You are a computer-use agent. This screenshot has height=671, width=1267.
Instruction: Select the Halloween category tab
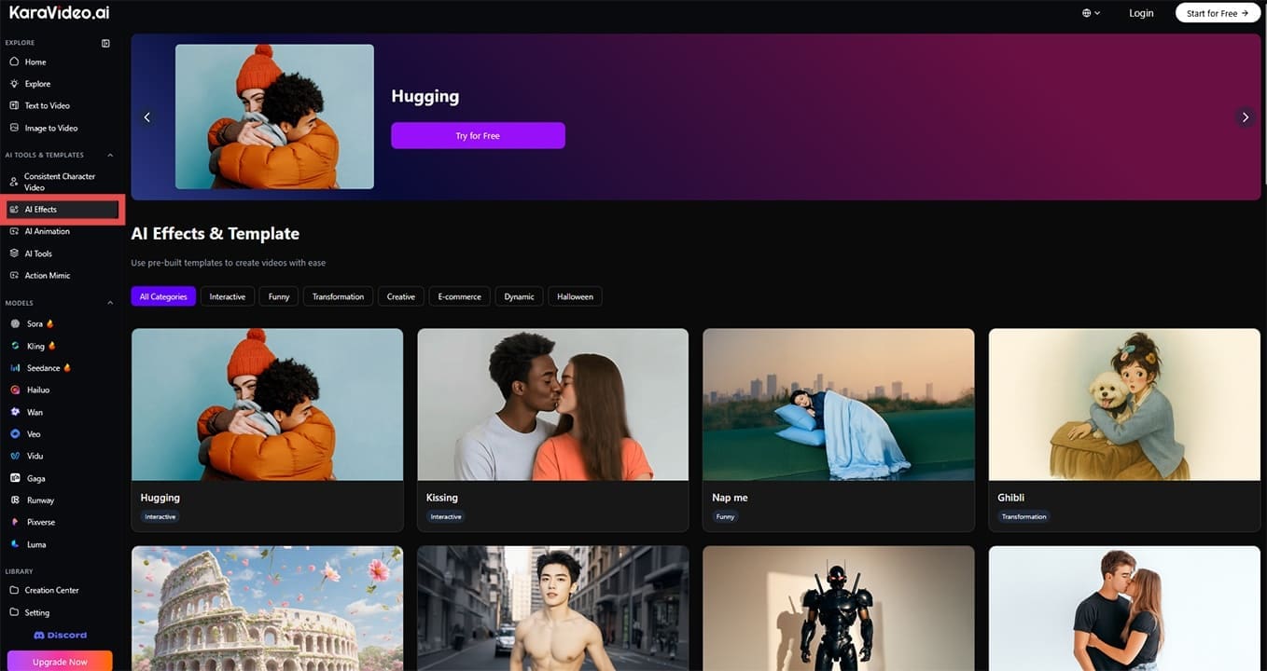click(x=574, y=295)
